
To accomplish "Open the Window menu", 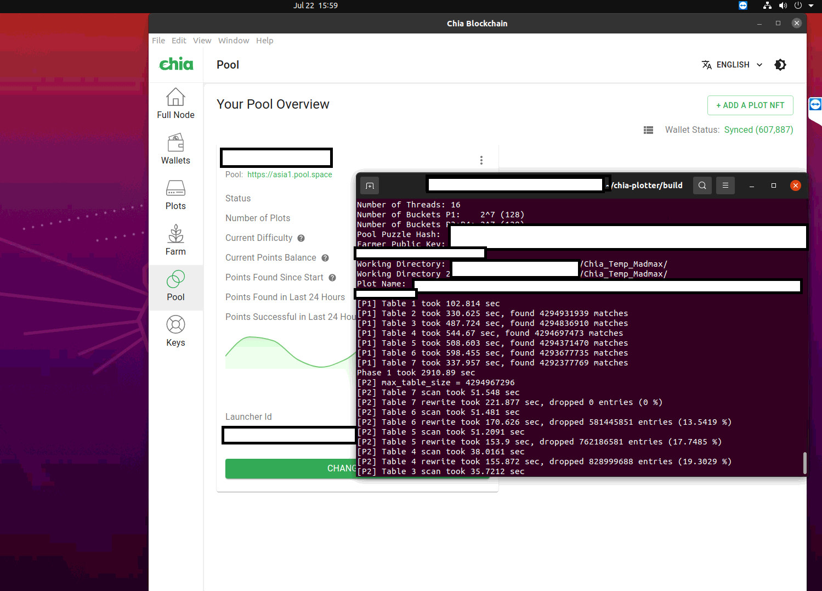I will [x=234, y=41].
